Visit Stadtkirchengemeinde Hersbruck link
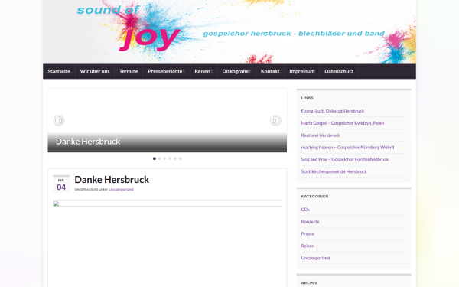 pyautogui.click(x=334, y=171)
